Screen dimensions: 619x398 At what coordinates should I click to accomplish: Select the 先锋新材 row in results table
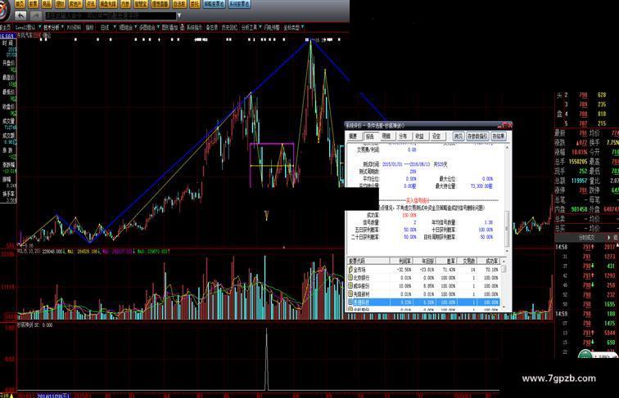click(423, 294)
